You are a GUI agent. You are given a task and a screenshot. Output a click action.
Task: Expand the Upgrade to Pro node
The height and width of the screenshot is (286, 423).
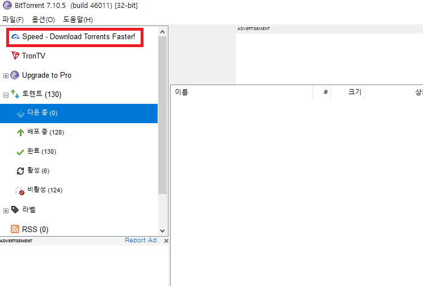point(6,75)
